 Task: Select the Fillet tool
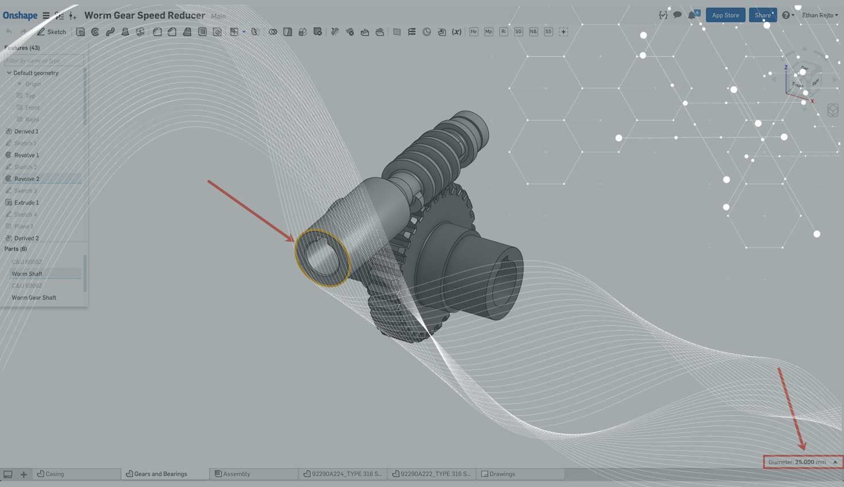pyautogui.click(x=157, y=32)
